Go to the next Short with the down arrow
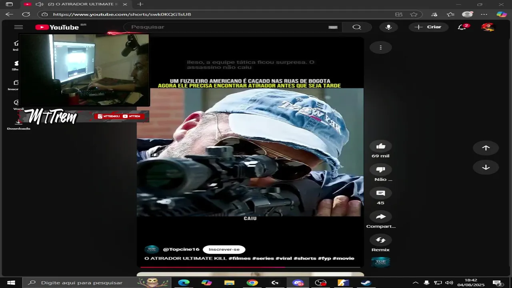 (486, 167)
